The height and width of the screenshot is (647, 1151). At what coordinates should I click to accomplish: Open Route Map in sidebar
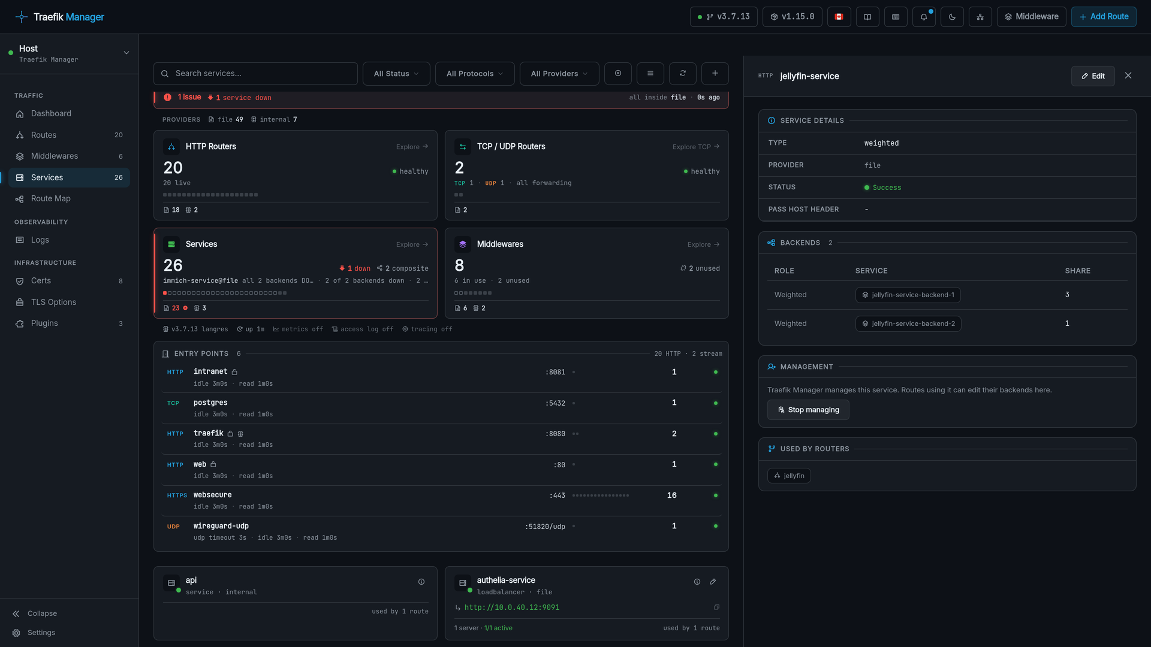coord(69,199)
